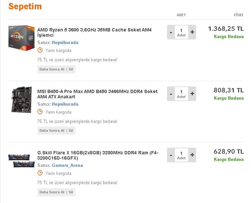Decrease quantity of G.Skill Flare X RAM
Viewport: 251px width, 203px height.
tap(171, 155)
